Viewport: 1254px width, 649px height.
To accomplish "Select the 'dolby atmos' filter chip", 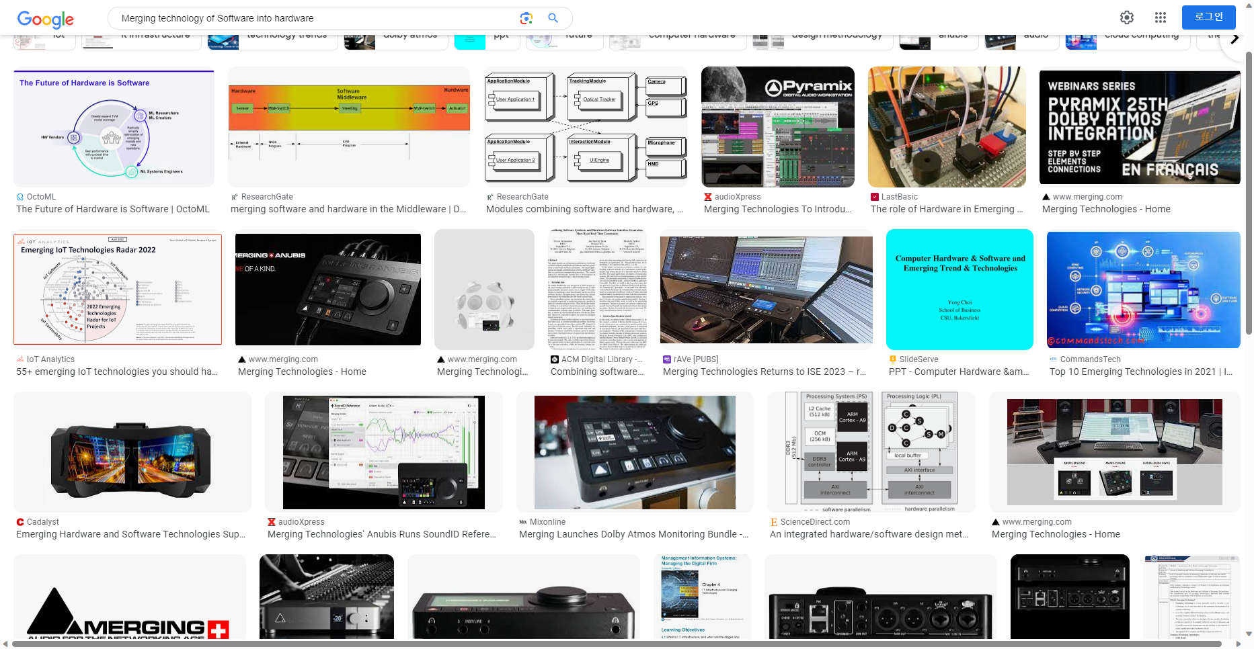I will click(x=396, y=41).
